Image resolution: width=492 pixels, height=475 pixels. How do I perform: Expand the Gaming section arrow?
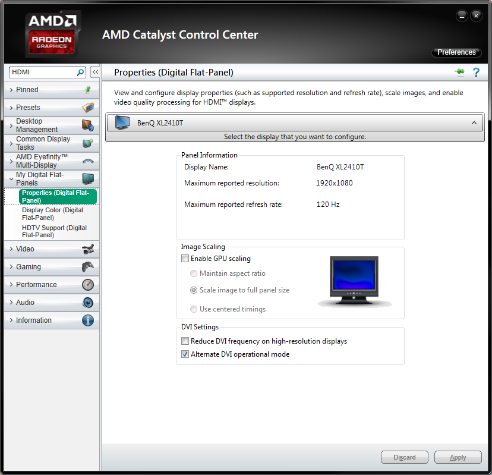(11, 267)
